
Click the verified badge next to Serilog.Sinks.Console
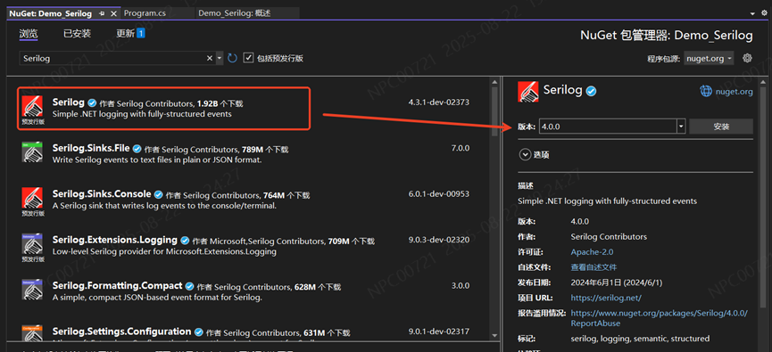pyautogui.click(x=159, y=194)
